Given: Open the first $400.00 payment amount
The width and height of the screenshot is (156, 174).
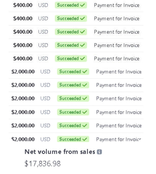Looking at the screenshot, I should tap(23, 5).
